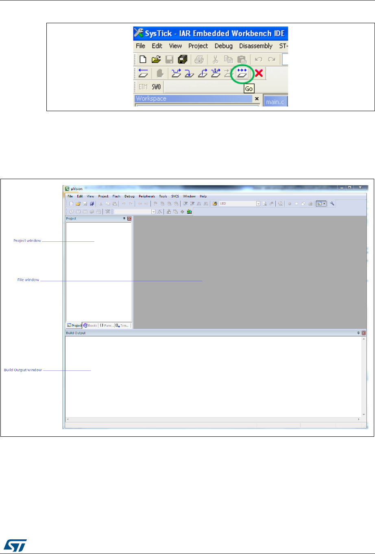Image resolution: width=375 pixels, height=554 pixels.
Task: Expand the LED find combo box
Action: pyautogui.click(x=258, y=204)
